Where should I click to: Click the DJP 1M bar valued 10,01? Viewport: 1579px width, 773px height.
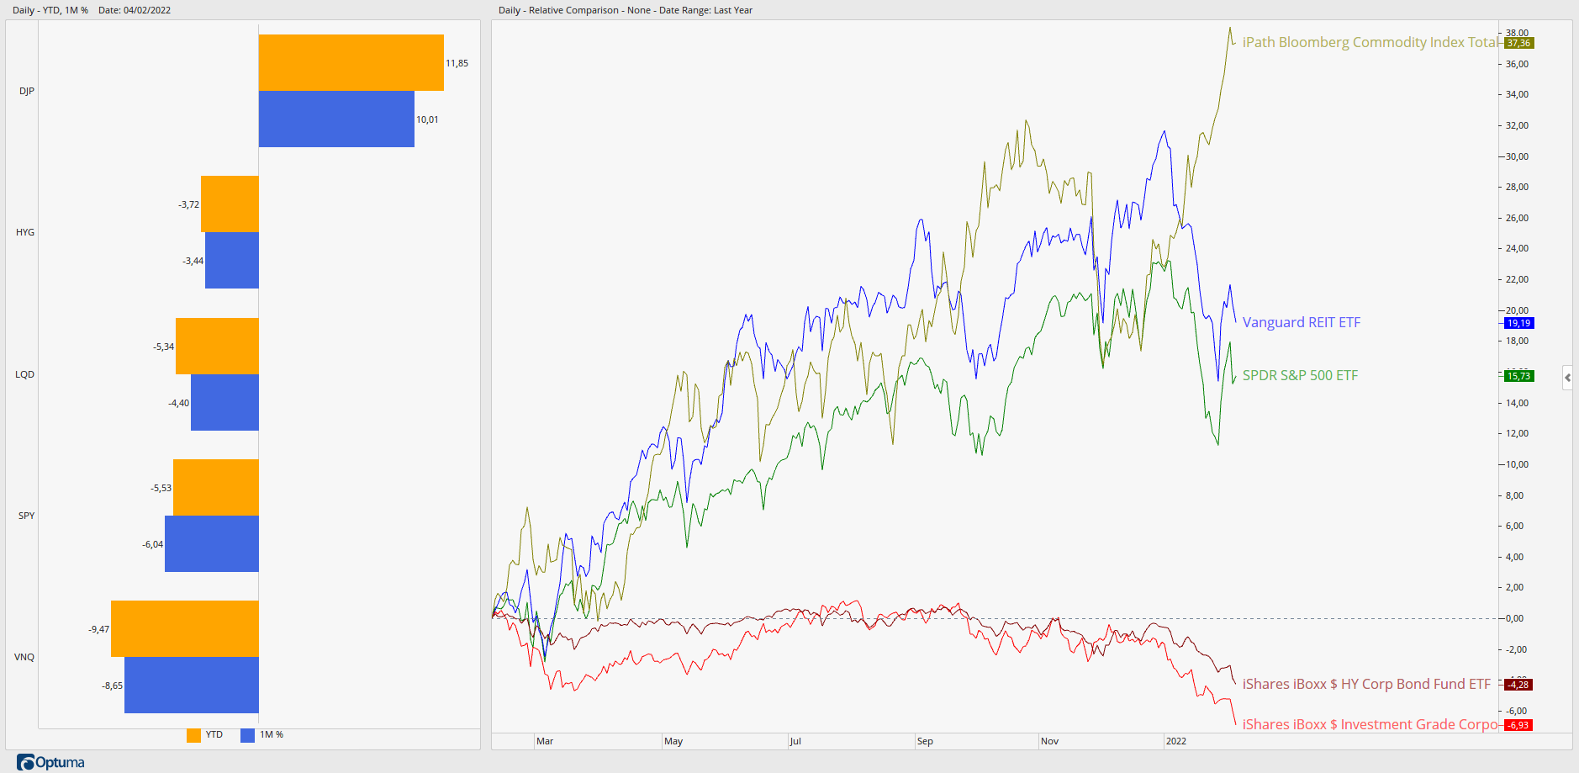(336, 119)
